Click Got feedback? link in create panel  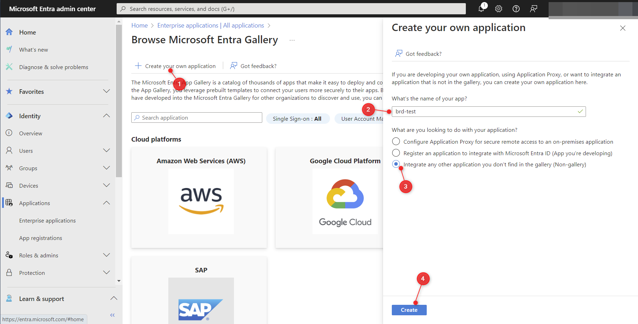(x=423, y=54)
